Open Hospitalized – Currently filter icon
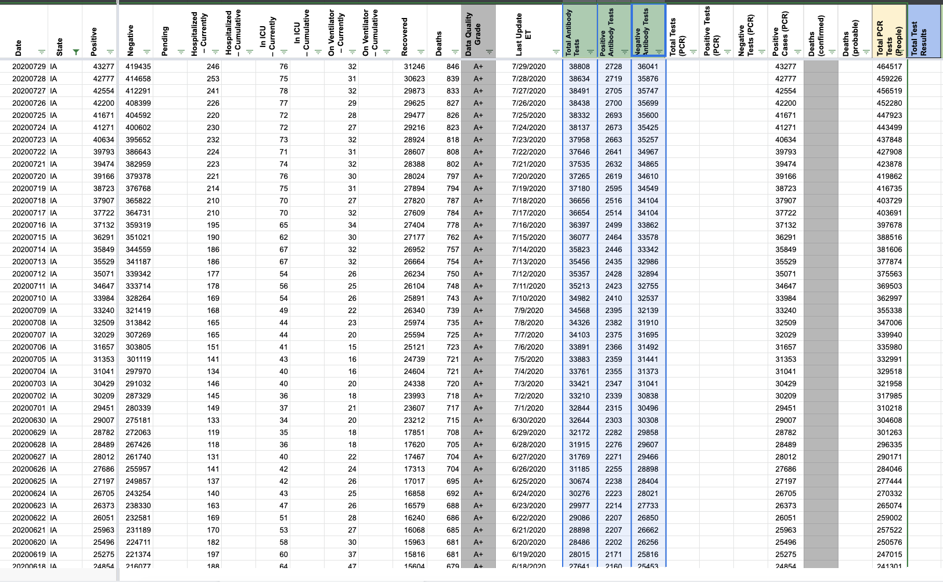Image resolution: width=943 pixels, height=582 pixels. [x=215, y=52]
